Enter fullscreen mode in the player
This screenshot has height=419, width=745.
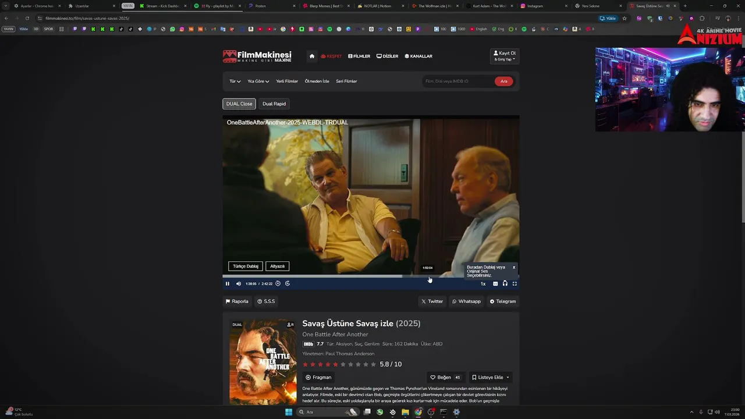515,284
